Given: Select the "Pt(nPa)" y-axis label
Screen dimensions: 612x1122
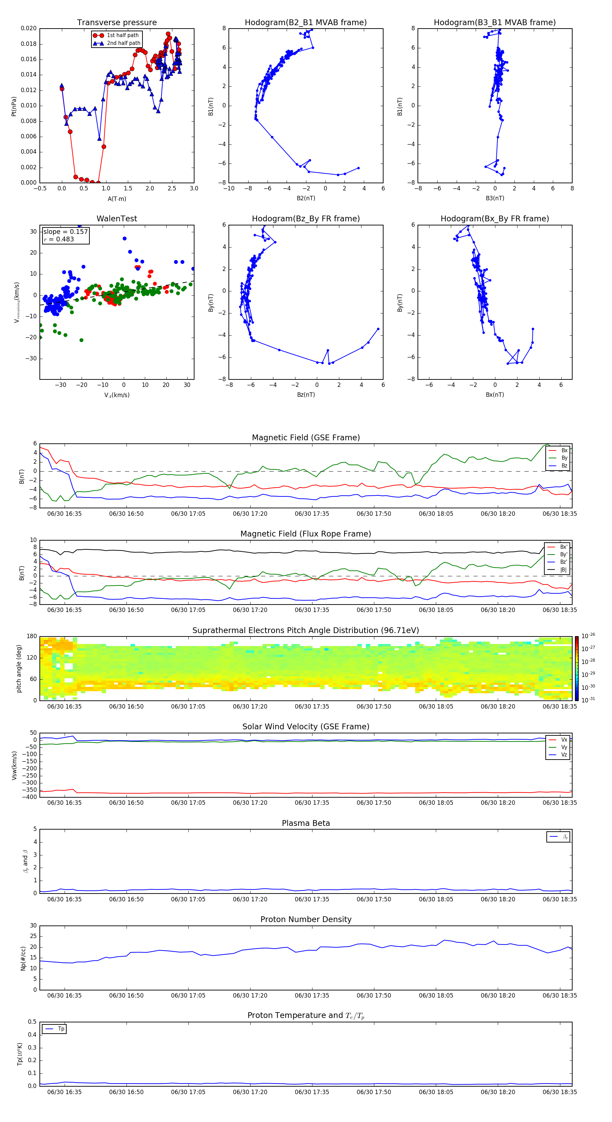Looking at the screenshot, I should pyautogui.click(x=14, y=106).
